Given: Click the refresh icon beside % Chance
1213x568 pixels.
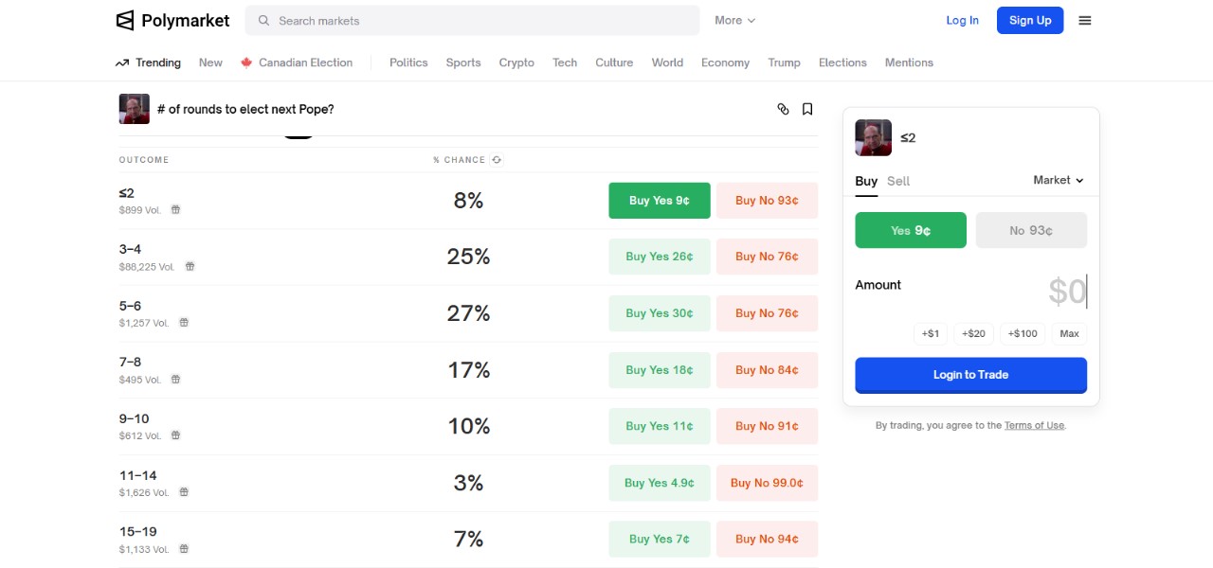Looking at the screenshot, I should click(x=497, y=160).
